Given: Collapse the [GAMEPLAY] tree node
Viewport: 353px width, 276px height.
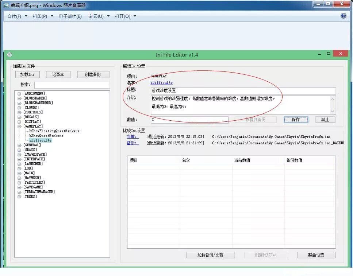Looking at the screenshot, I should (x=19, y=127).
